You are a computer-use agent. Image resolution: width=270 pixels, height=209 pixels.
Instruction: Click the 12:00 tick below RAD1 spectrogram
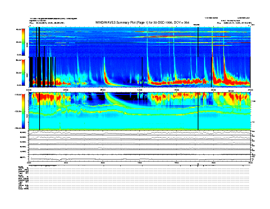(140, 90)
